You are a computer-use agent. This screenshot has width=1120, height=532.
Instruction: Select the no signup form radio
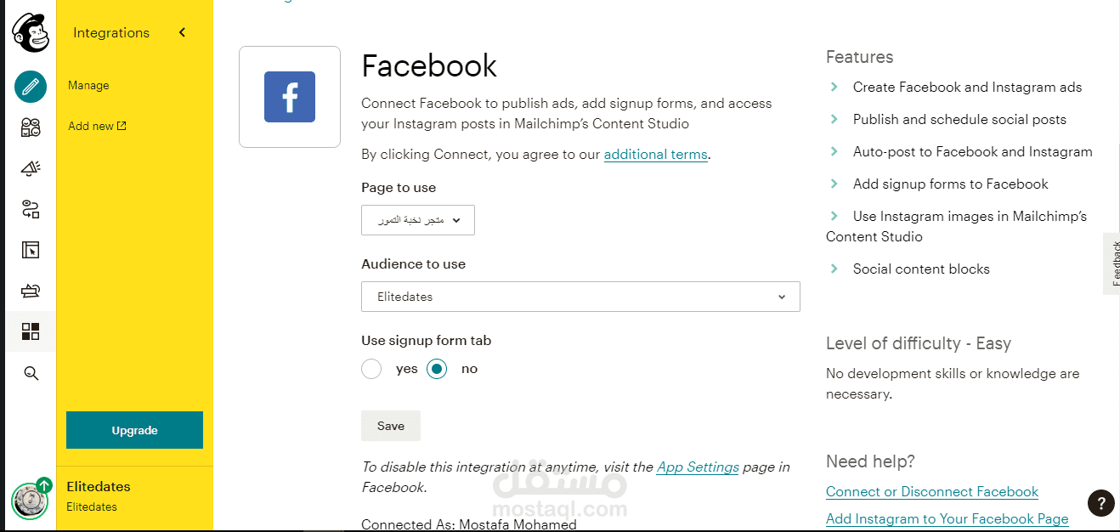coord(437,369)
